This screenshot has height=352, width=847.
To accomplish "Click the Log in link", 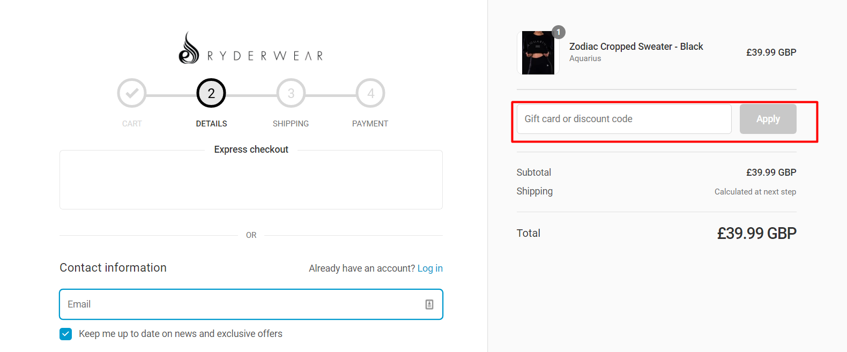I will (x=430, y=268).
